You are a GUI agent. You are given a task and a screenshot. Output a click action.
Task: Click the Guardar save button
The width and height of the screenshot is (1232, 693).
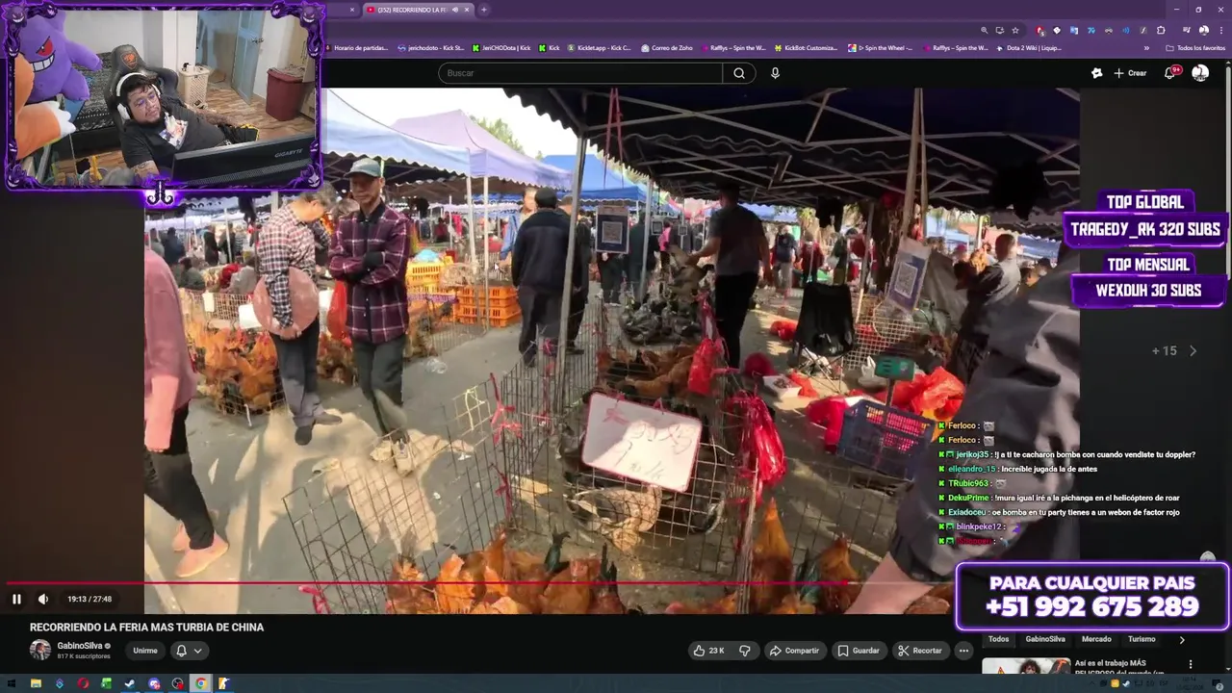(859, 651)
